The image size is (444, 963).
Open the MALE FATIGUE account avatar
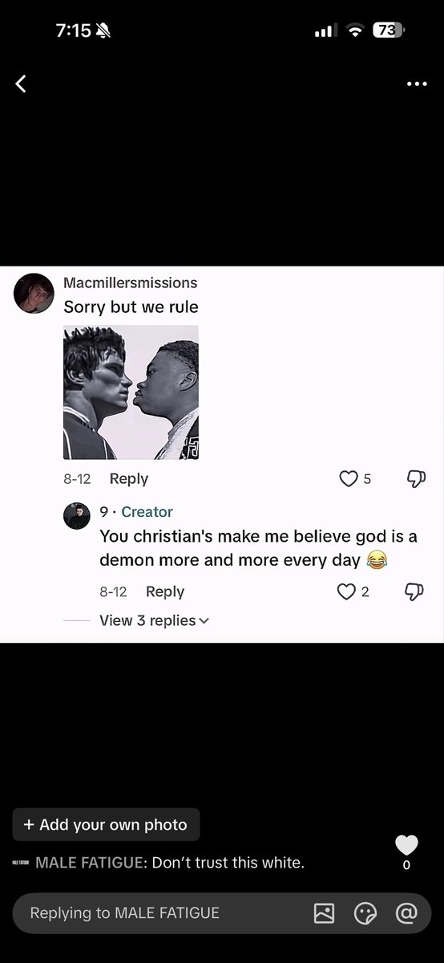(x=22, y=863)
